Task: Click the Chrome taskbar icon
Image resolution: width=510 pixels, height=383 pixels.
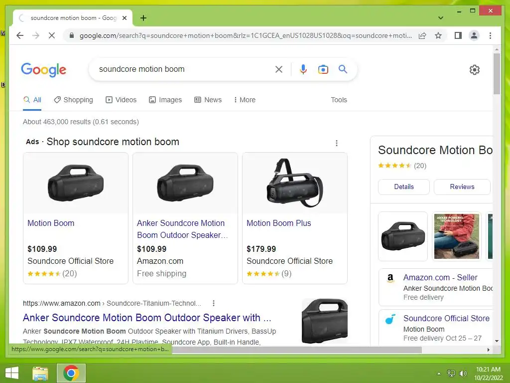Action: point(71,373)
